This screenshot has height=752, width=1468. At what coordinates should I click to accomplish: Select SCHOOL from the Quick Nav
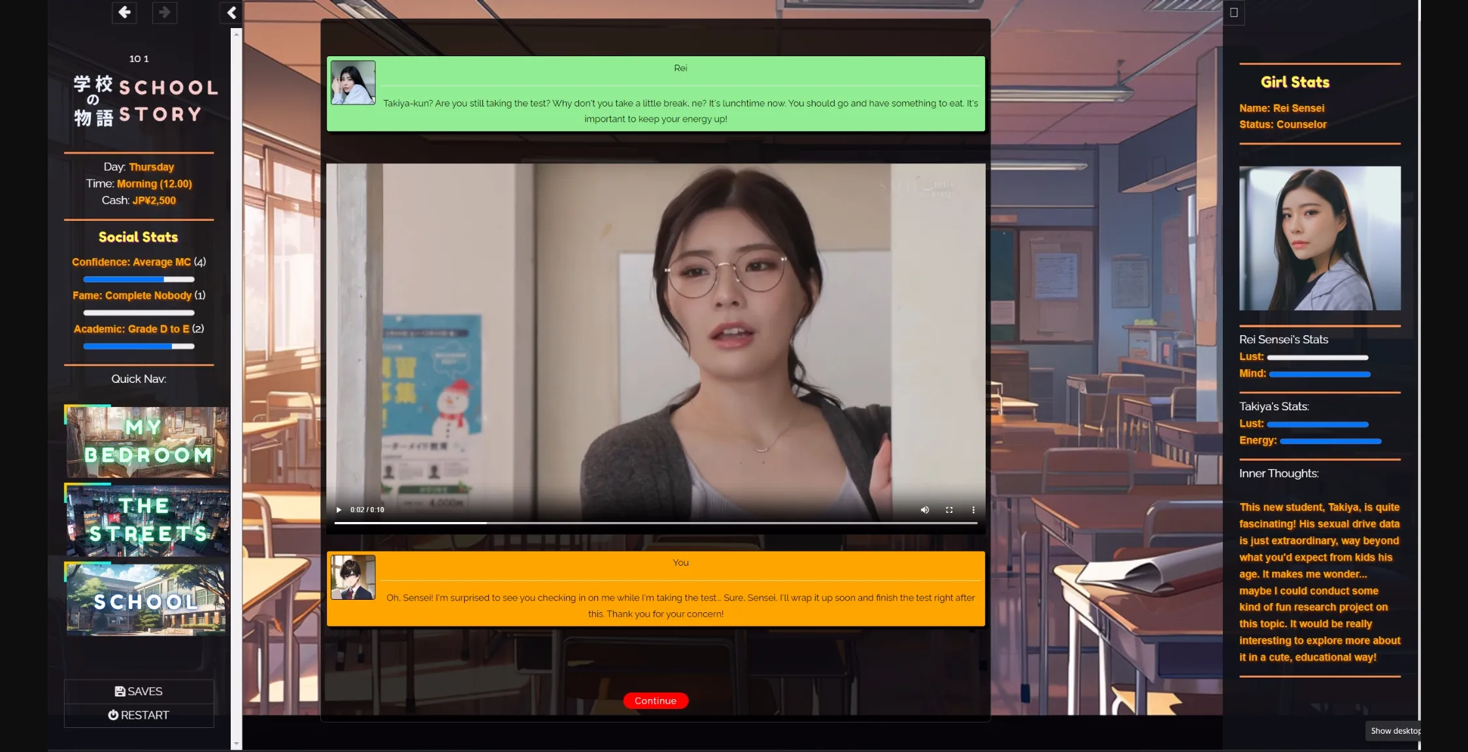click(146, 599)
